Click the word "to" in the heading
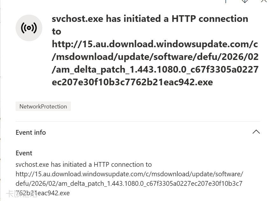Screen dimensions: 275x201 click(x=57, y=31)
